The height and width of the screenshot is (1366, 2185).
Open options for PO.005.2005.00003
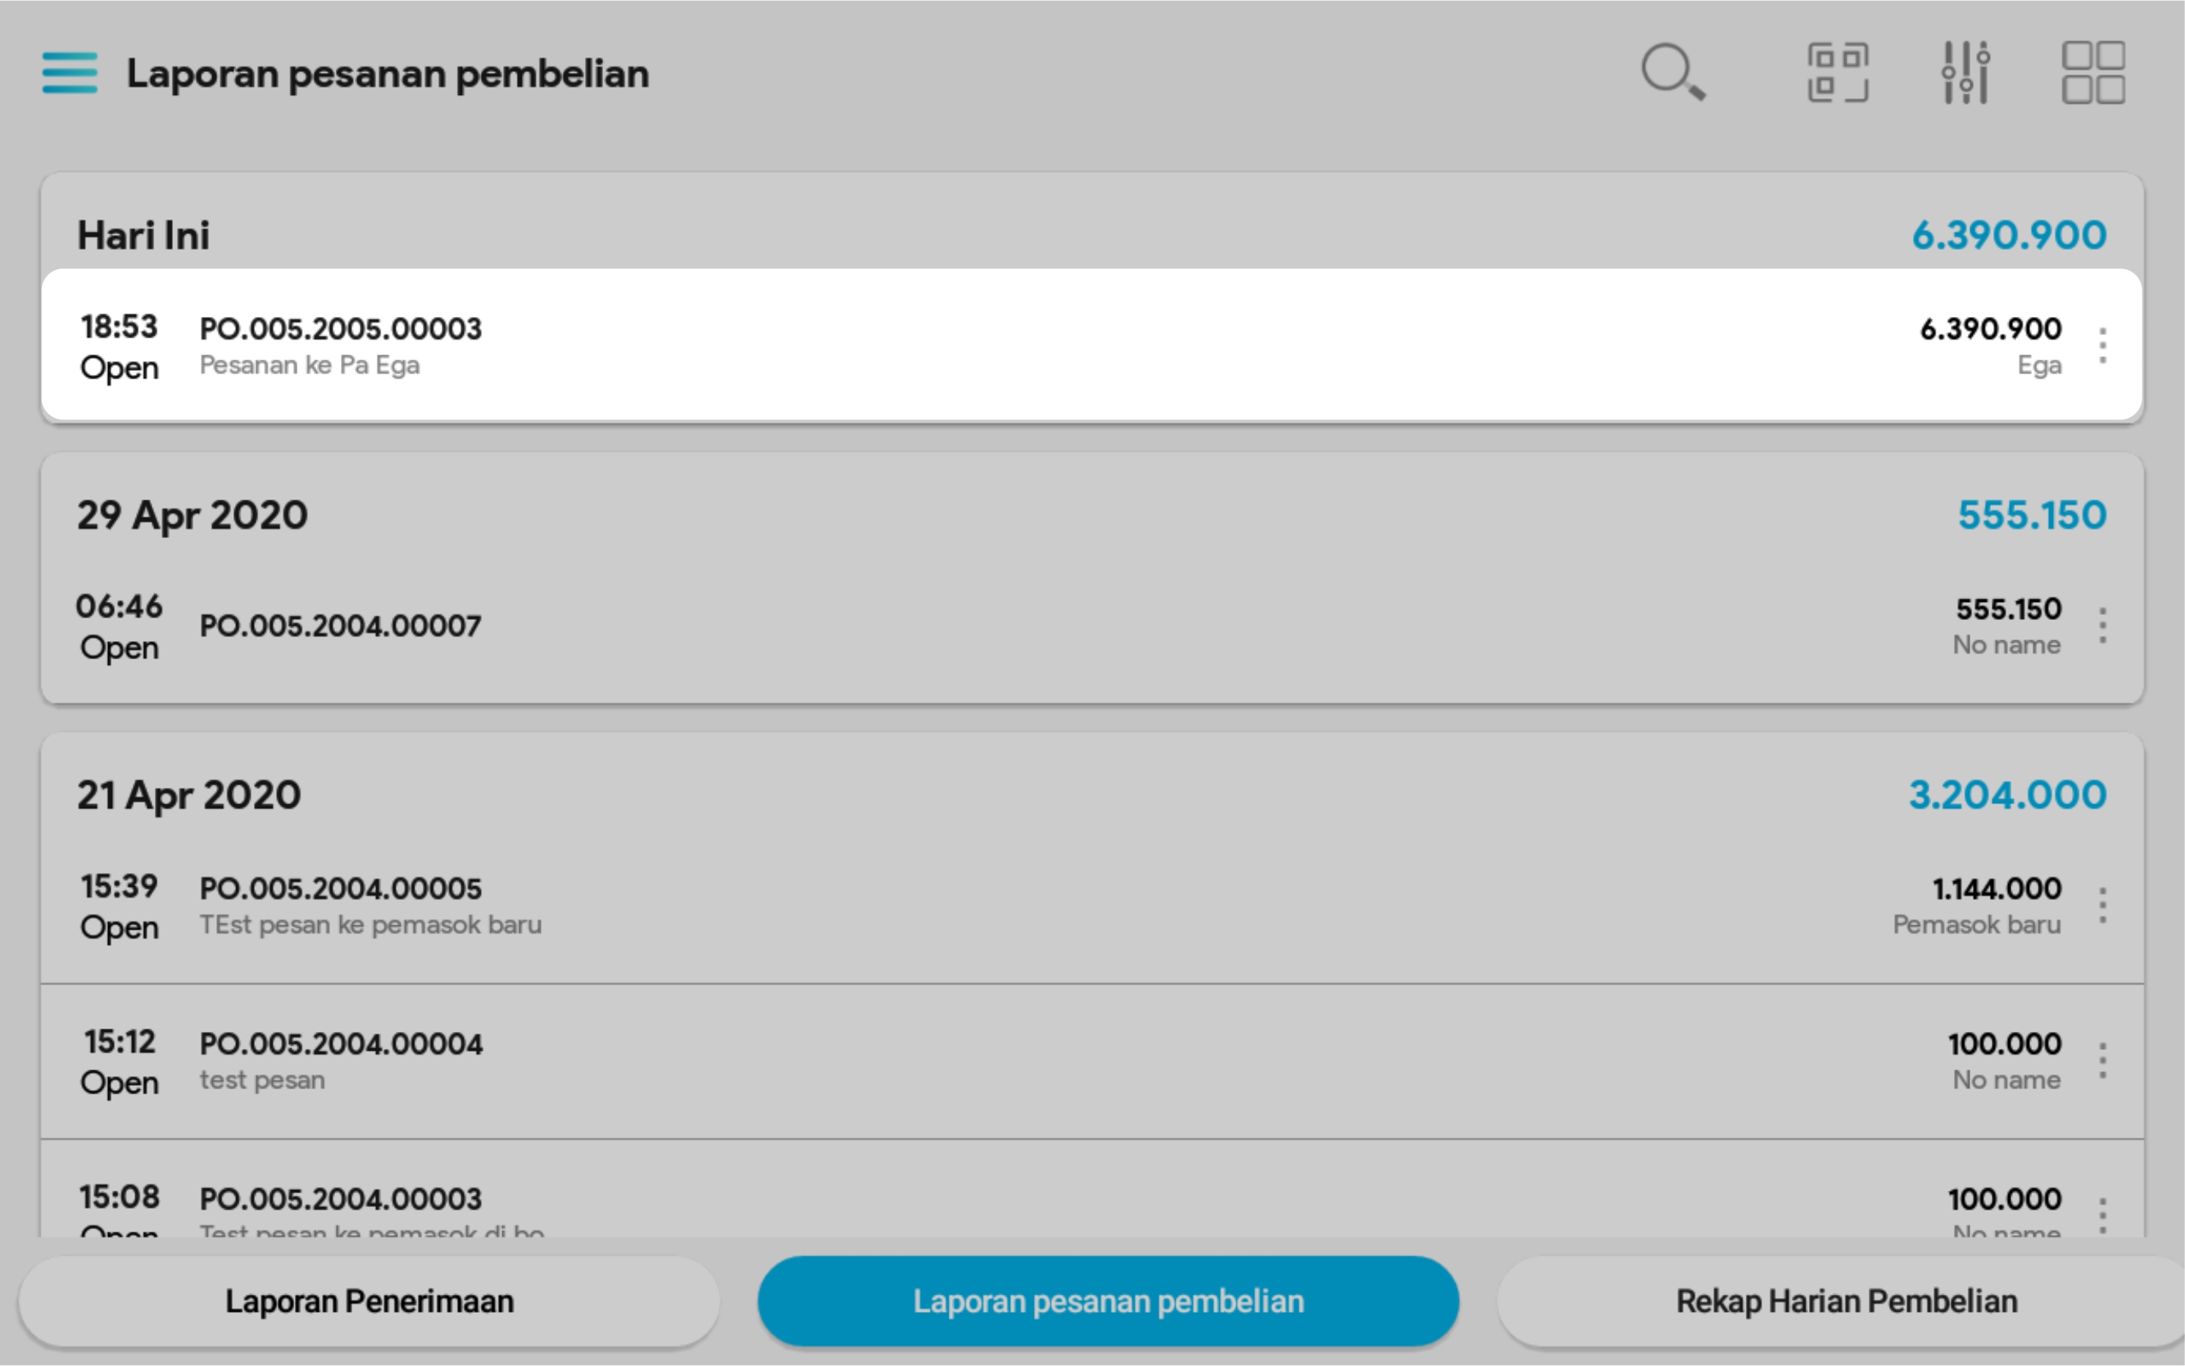point(2103,346)
